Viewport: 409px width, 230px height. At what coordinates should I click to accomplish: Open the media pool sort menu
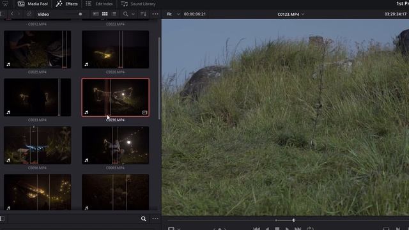tap(143, 14)
